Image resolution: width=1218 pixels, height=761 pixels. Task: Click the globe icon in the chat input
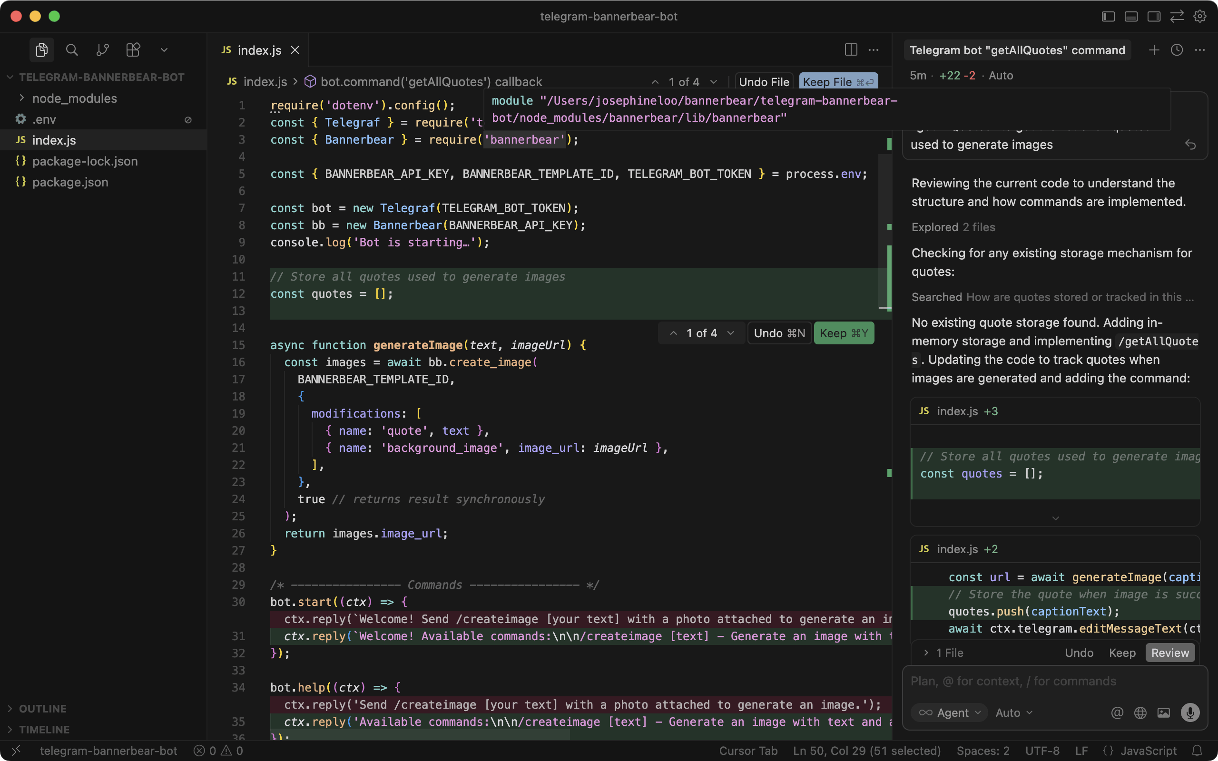point(1140,712)
